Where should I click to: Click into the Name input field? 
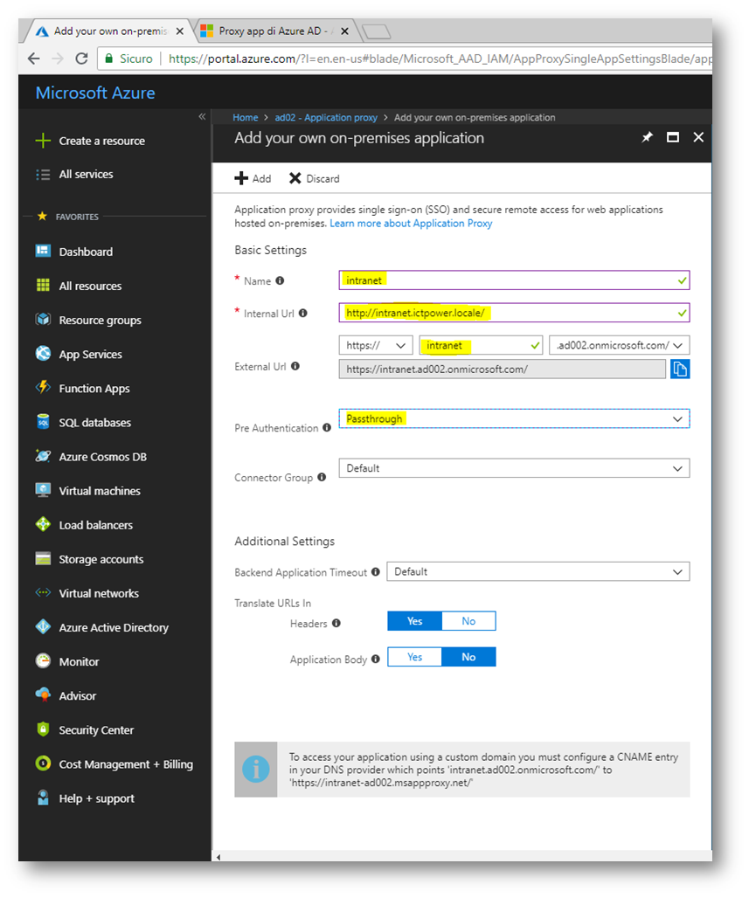514,280
